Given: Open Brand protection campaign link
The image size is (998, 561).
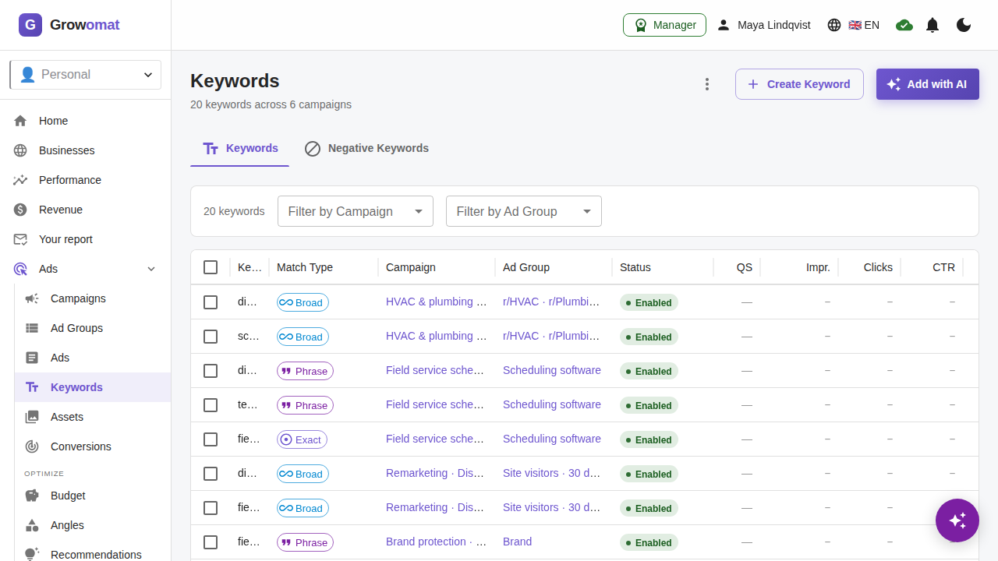Looking at the screenshot, I should (437, 542).
